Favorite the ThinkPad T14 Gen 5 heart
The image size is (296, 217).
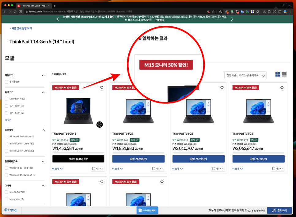coord(102,88)
